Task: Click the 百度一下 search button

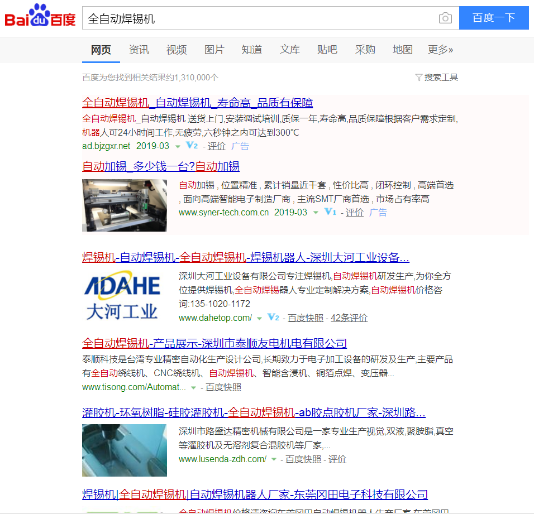Action: [x=494, y=18]
